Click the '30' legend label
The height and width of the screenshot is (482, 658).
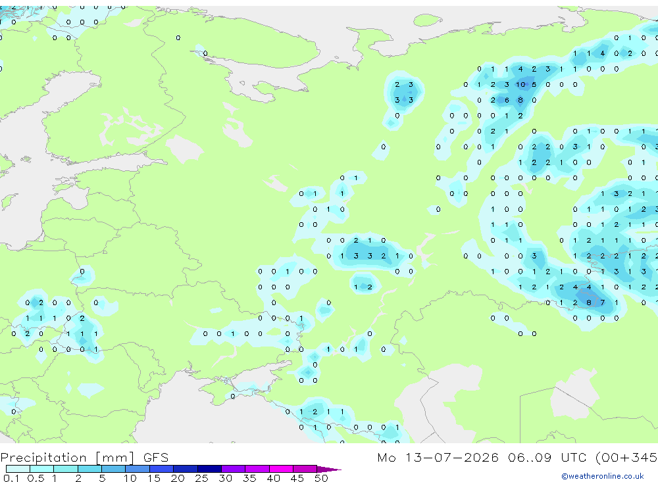[x=225, y=478]
